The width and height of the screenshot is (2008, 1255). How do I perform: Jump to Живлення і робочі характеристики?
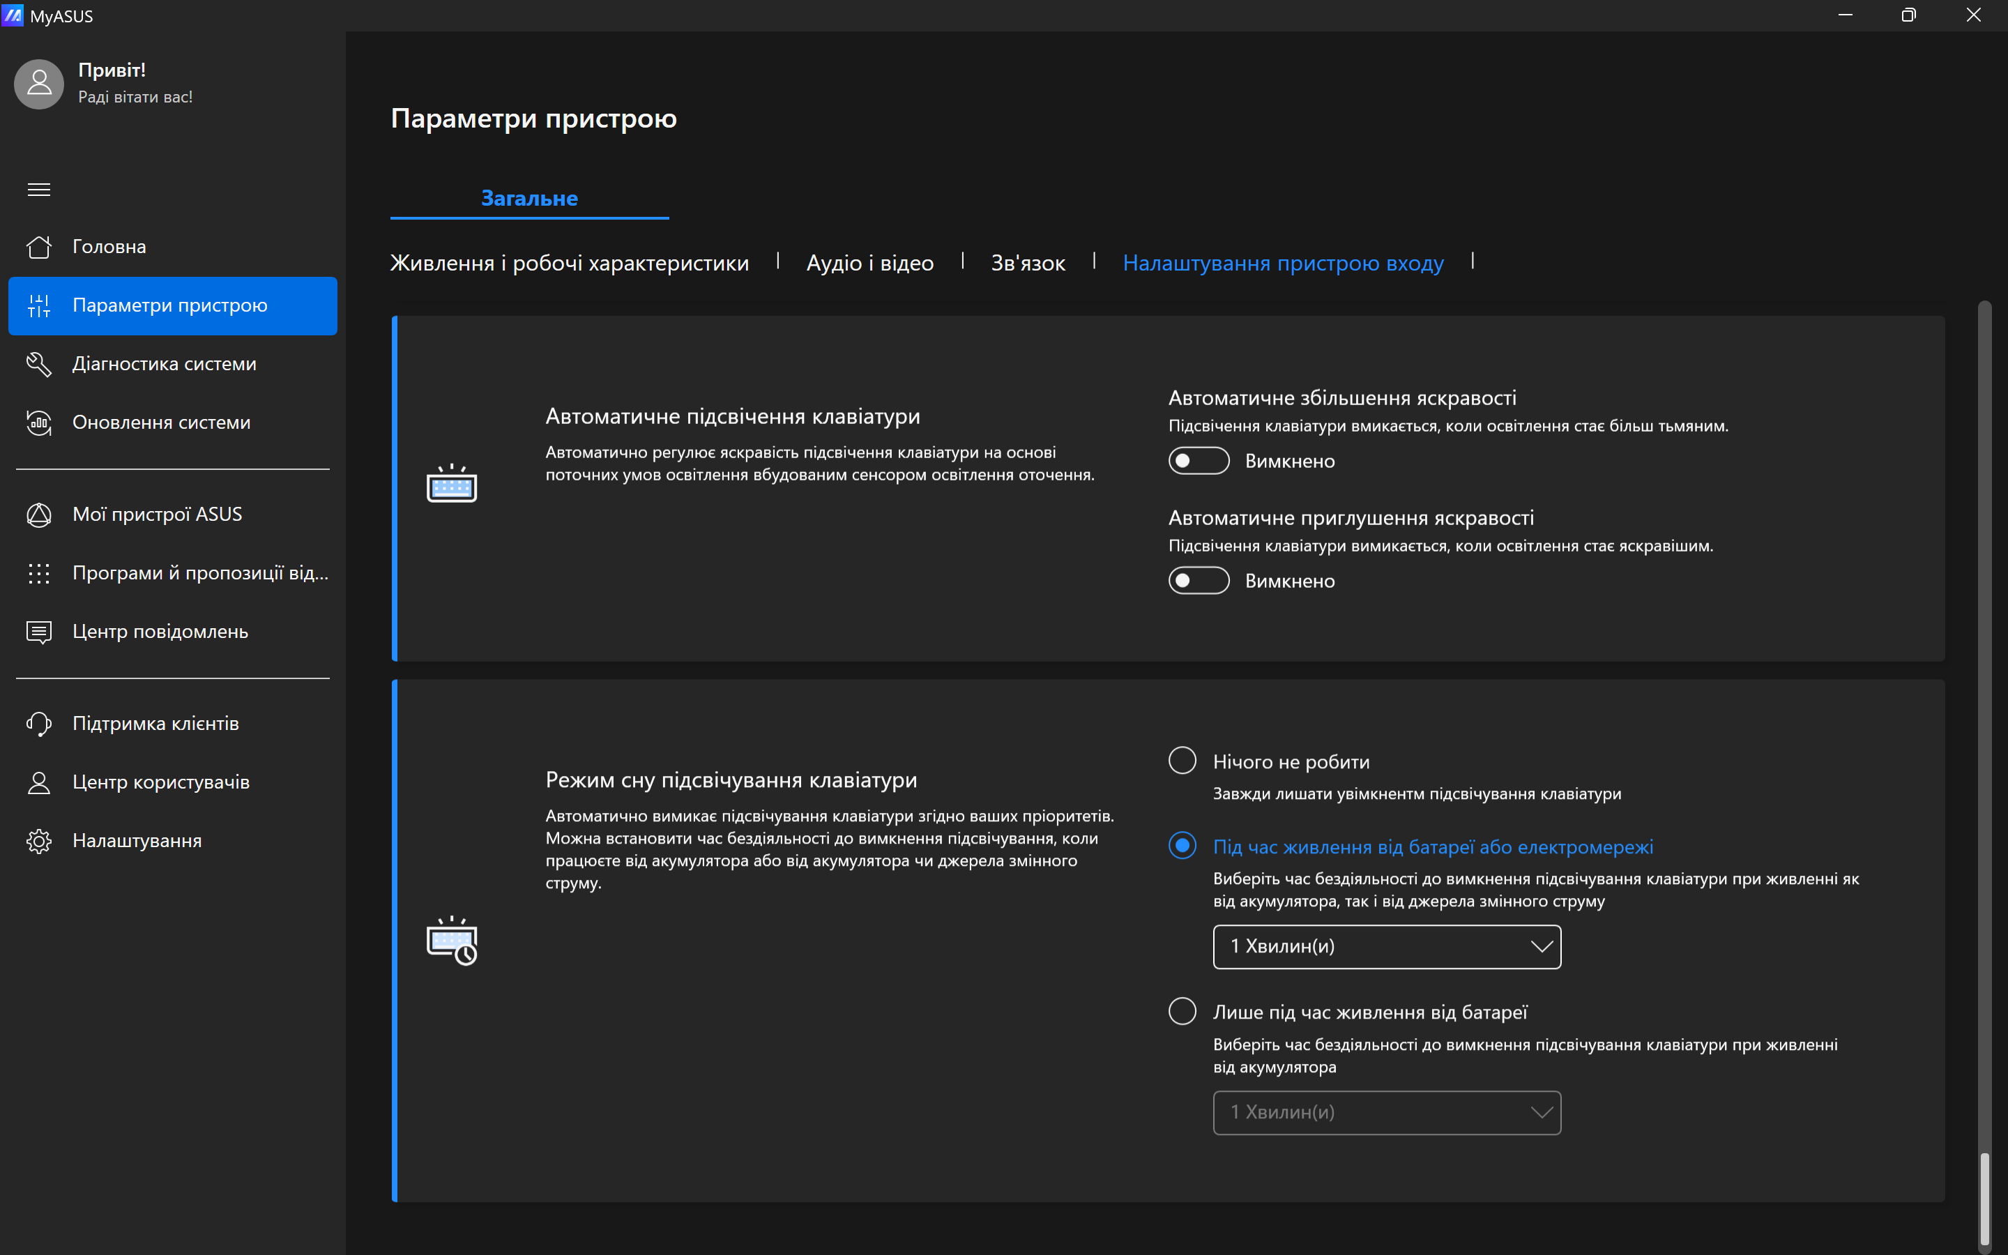[x=569, y=263]
